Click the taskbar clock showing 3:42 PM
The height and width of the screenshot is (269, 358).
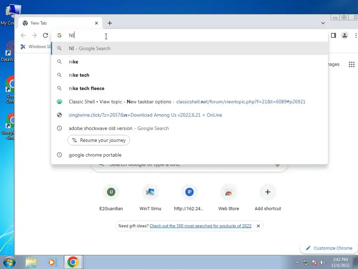(340, 262)
